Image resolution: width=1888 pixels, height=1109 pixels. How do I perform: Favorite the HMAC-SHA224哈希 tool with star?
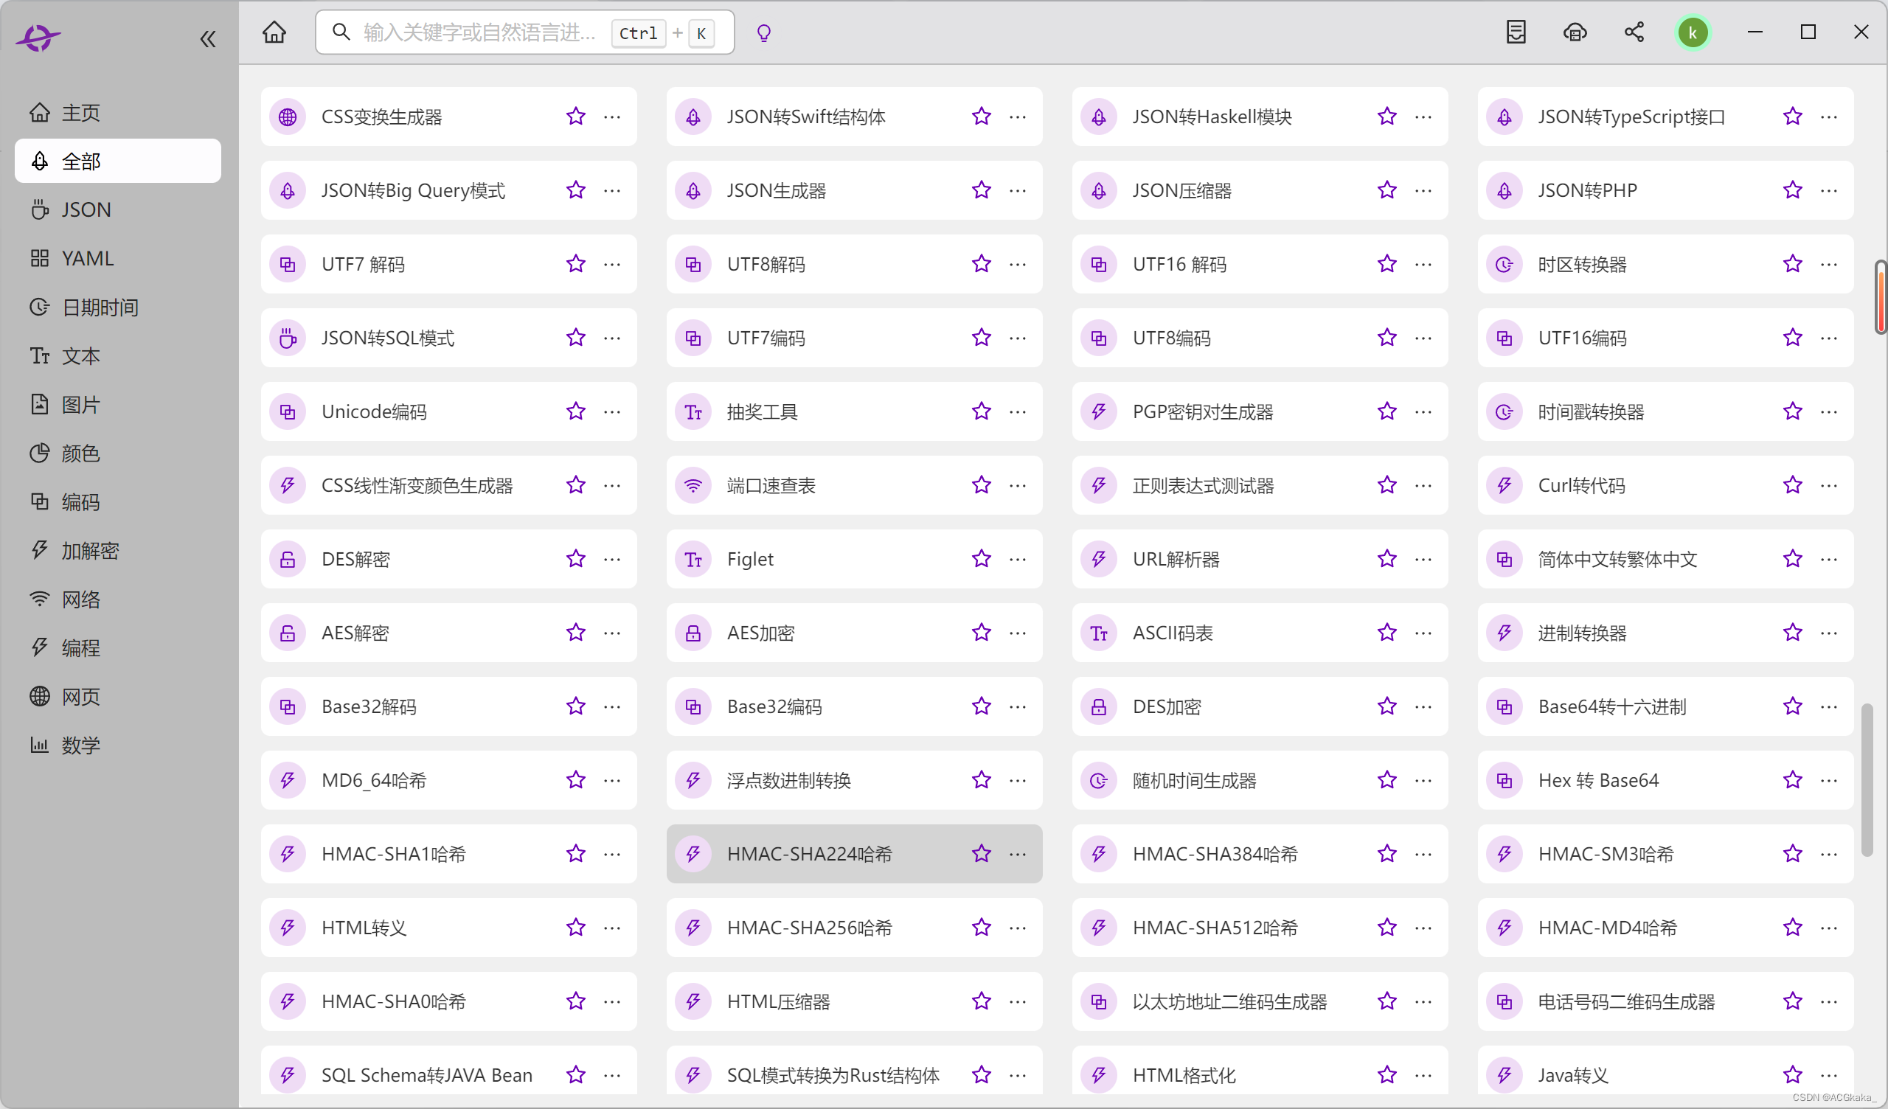[x=981, y=853]
